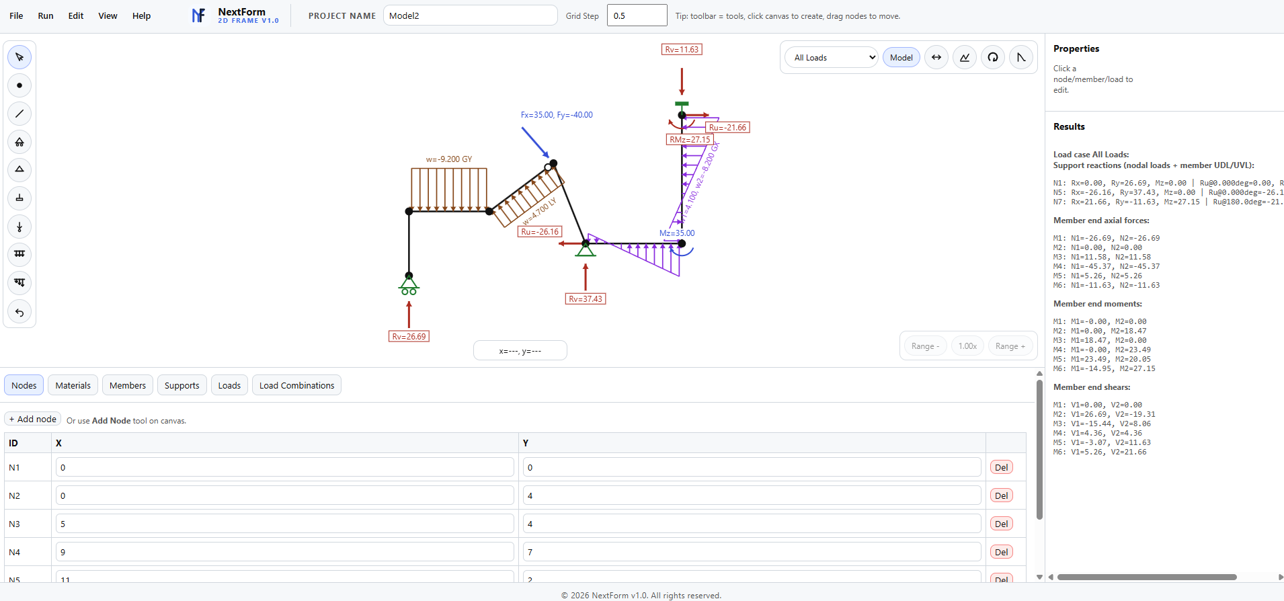Click the Ru=-26.16 reaction label
The height and width of the screenshot is (601, 1284).
[x=540, y=232]
